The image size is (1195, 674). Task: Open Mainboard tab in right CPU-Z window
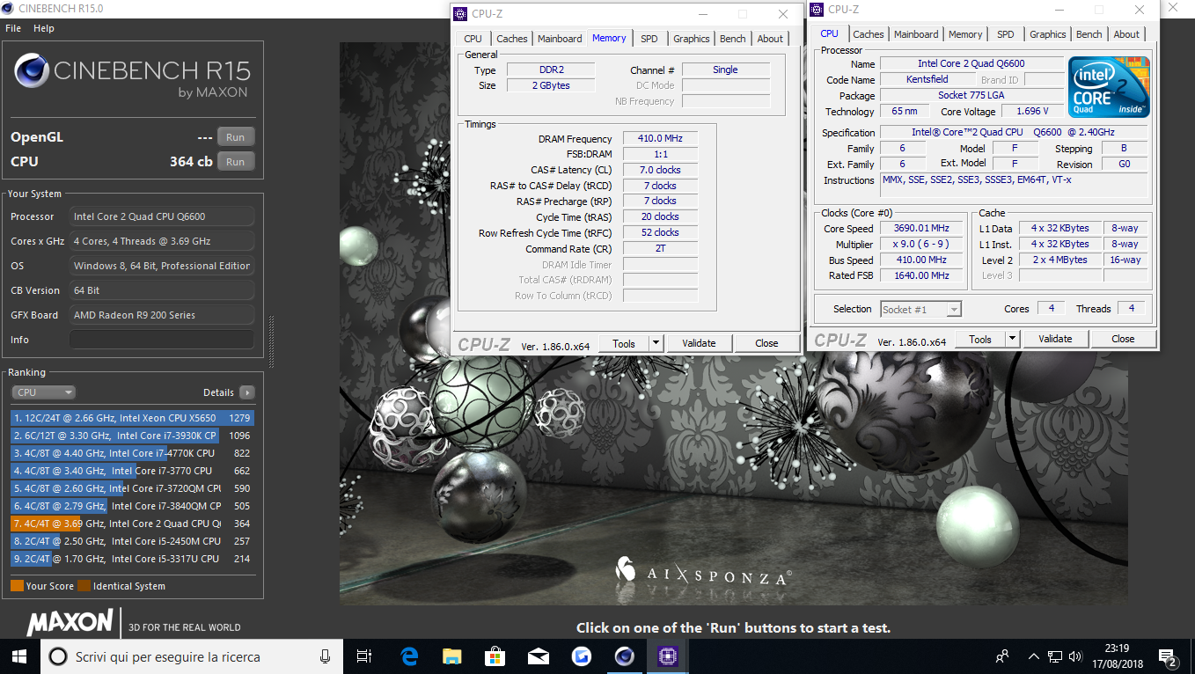(x=916, y=34)
